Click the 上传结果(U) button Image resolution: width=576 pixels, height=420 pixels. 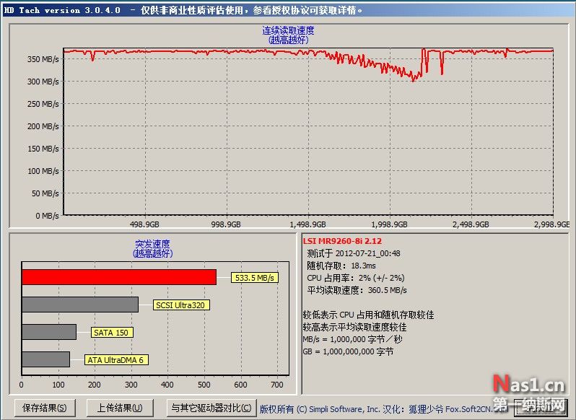pos(120,408)
